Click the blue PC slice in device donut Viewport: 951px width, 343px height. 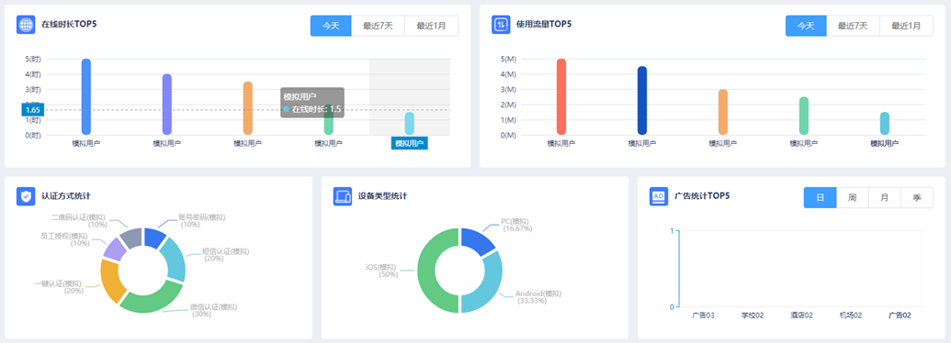[477, 241]
